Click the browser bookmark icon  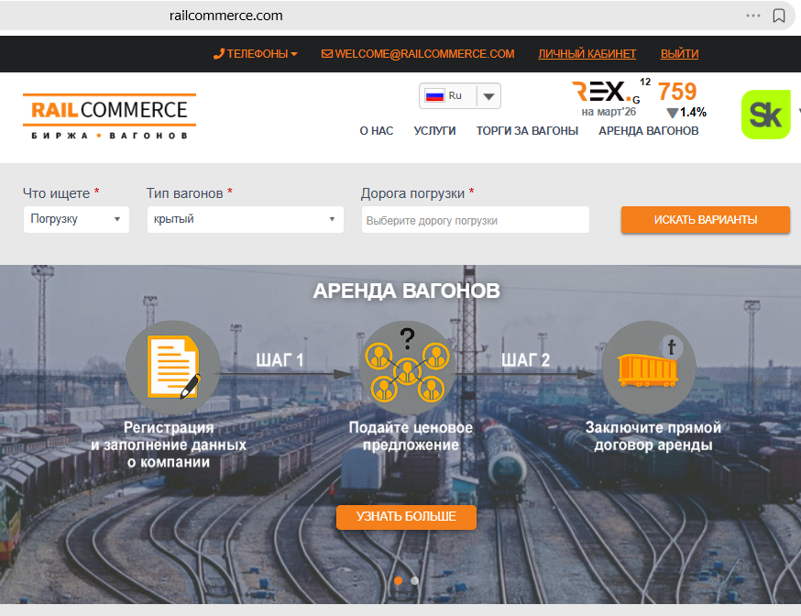tap(779, 16)
